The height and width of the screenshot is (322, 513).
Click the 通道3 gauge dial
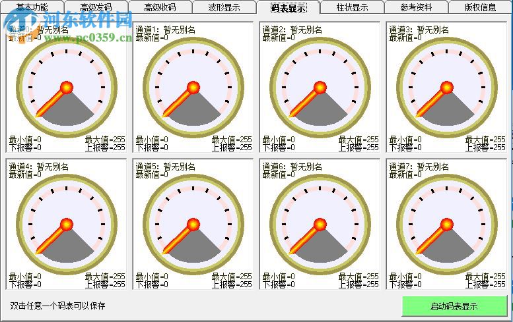(x=447, y=88)
